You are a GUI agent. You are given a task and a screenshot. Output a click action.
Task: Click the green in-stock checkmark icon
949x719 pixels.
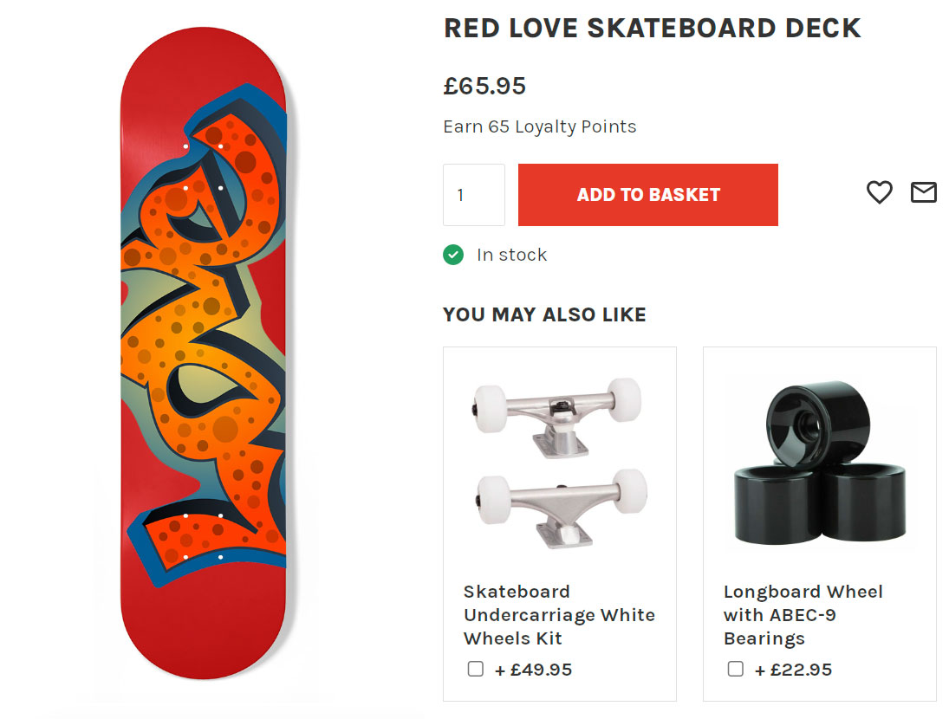click(x=453, y=255)
